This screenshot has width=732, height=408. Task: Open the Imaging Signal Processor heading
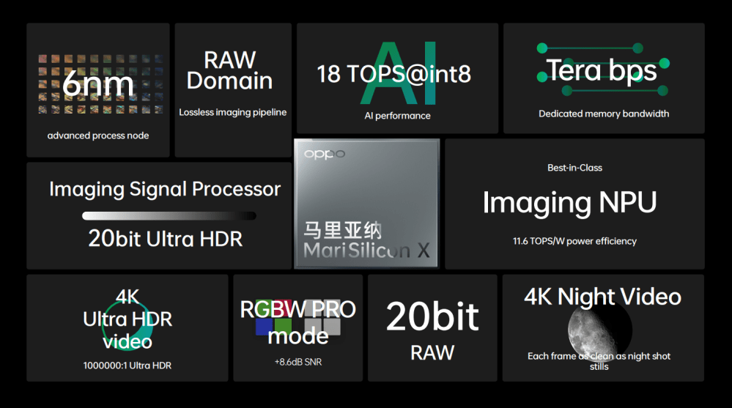coord(165,190)
